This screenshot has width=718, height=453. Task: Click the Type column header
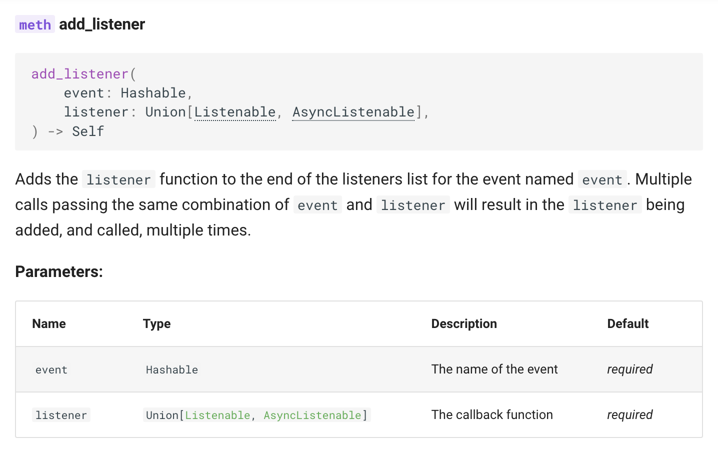point(156,324)
